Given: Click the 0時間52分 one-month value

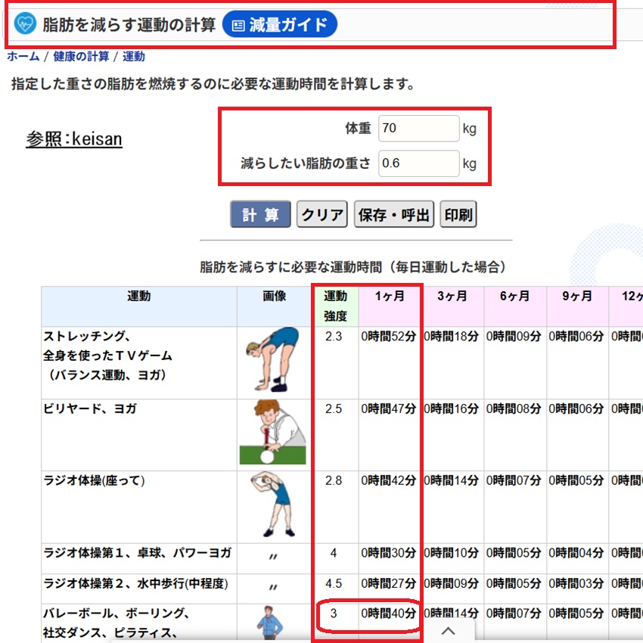Looking at the screenshot, I should click(x=388, y=337).
